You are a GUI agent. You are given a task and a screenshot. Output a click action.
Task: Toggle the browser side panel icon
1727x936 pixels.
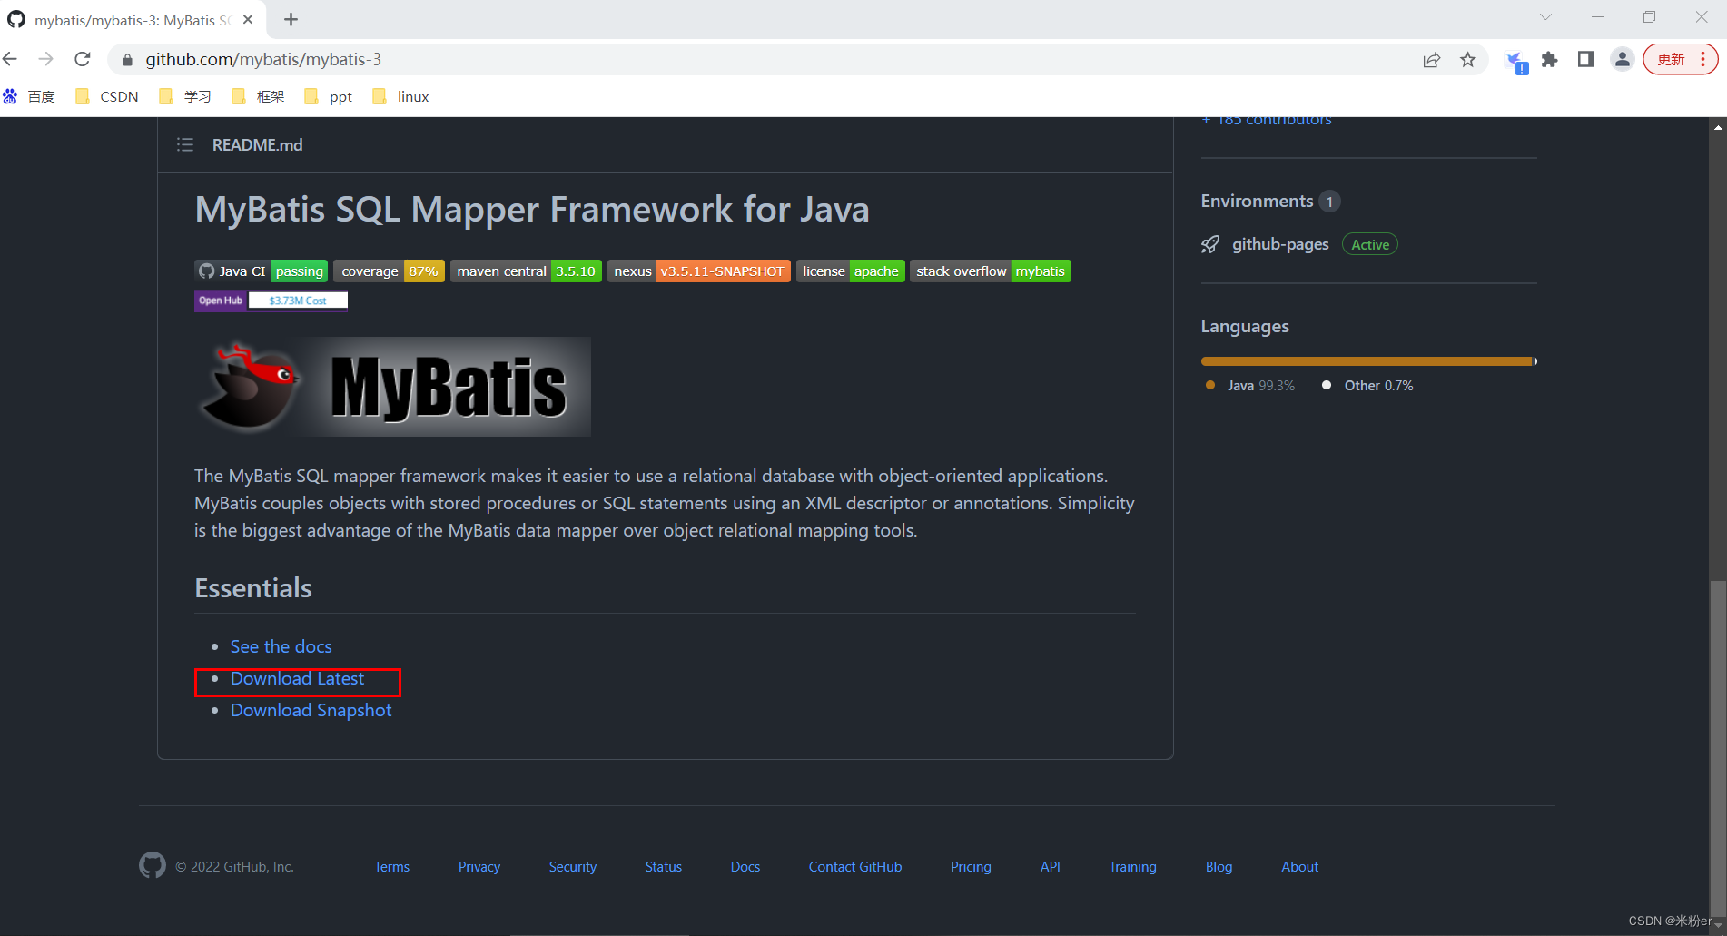[1586, 59]
